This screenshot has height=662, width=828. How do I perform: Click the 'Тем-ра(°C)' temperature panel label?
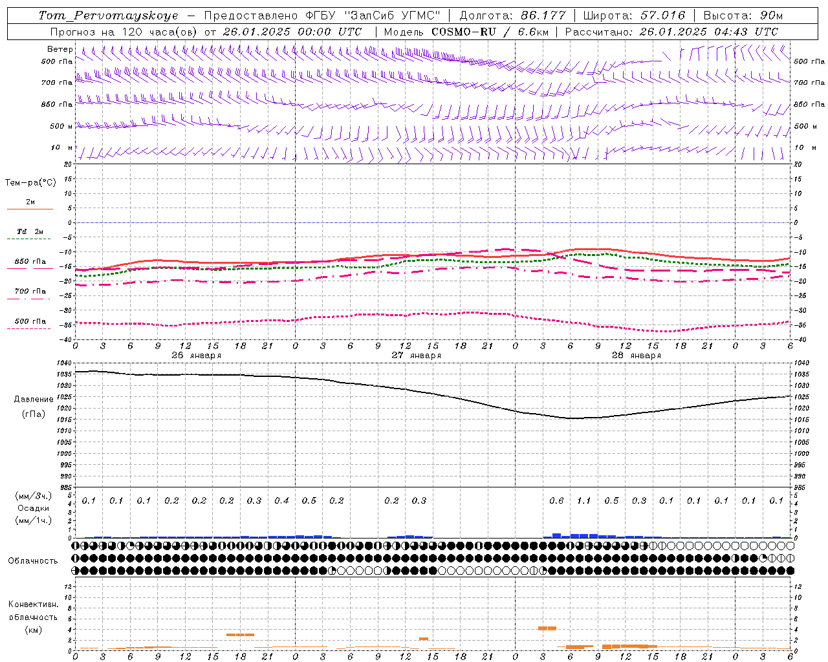[30, 183]
